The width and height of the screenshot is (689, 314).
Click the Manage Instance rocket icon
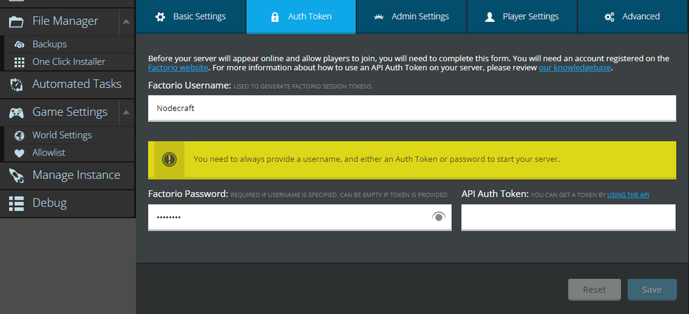pos(17,175)
